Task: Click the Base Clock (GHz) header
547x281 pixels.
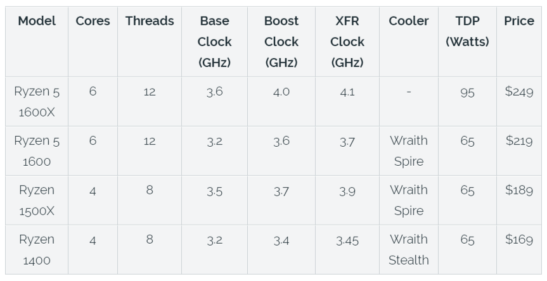Action: (214, 42)
